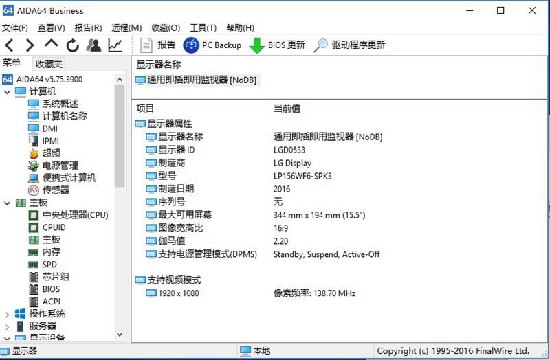The width and height of the screenshot is (550, 360).
Task: Expand the 操作系统 tree node
Action: click(x=8, y=315)
